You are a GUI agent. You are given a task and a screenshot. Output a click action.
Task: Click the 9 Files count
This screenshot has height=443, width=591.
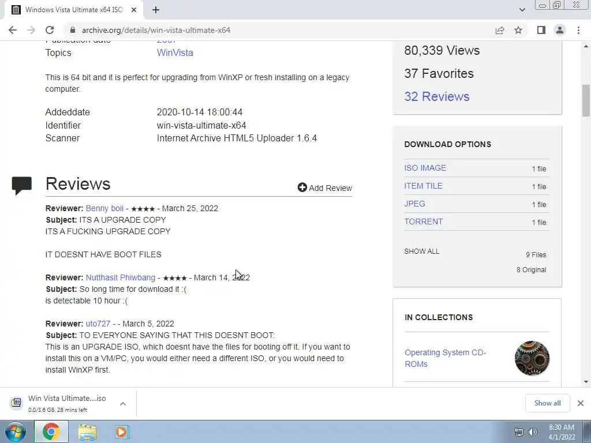tap(536, 254)
